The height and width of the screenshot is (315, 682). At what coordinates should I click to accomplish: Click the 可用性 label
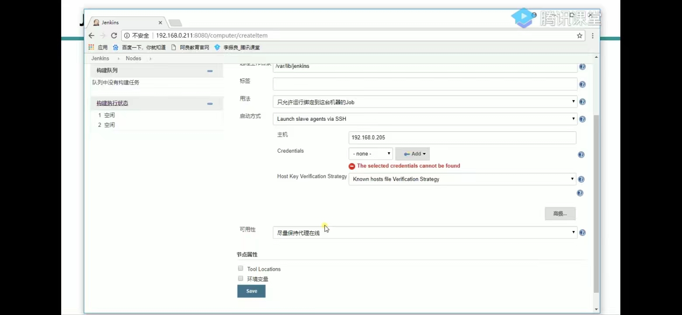[247, 230]
